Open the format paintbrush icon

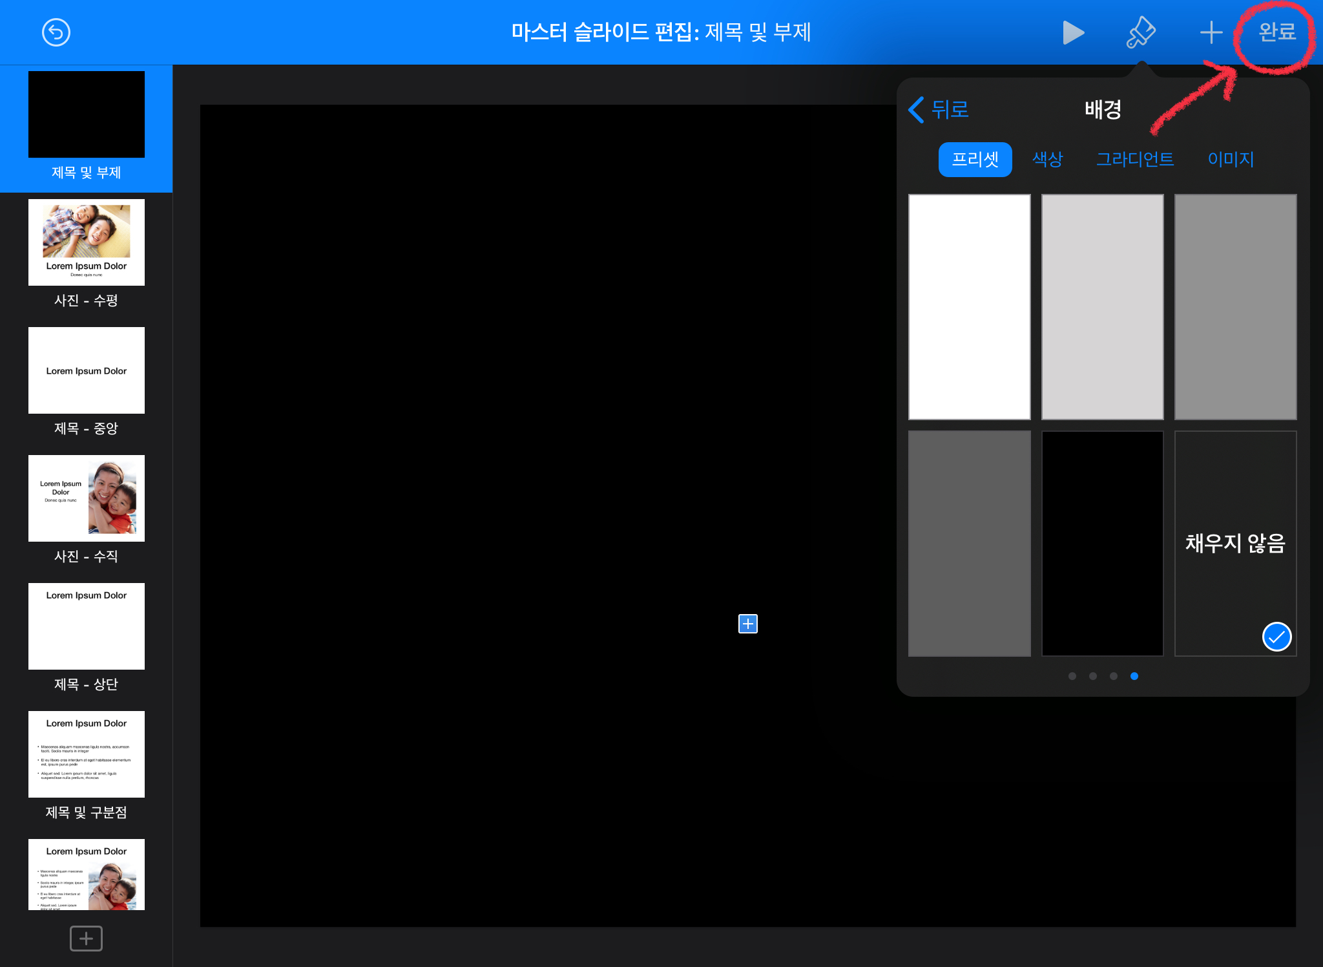tap(1141, 32)
